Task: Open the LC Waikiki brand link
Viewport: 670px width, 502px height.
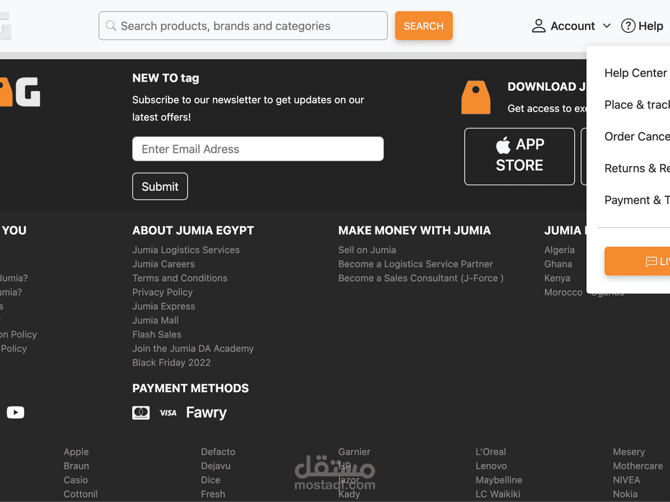Action: [x=498, y=494]
